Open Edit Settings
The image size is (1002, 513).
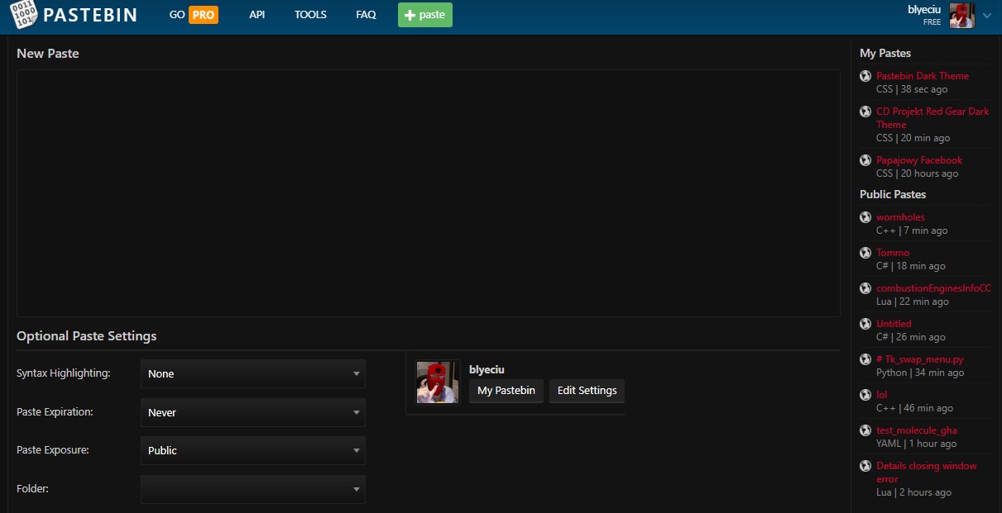(x=587, y=391)
